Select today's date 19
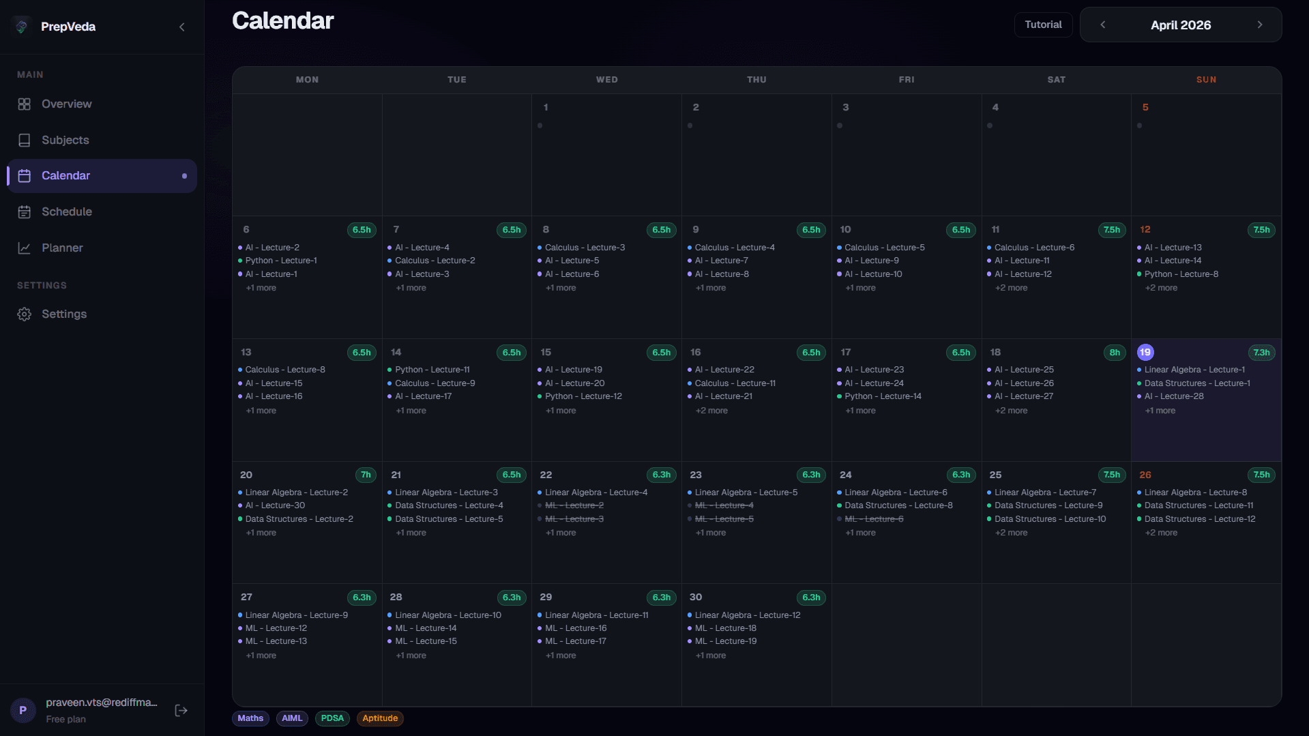The height and width of the screenshot is (736, 1309). pos(1145,352)
